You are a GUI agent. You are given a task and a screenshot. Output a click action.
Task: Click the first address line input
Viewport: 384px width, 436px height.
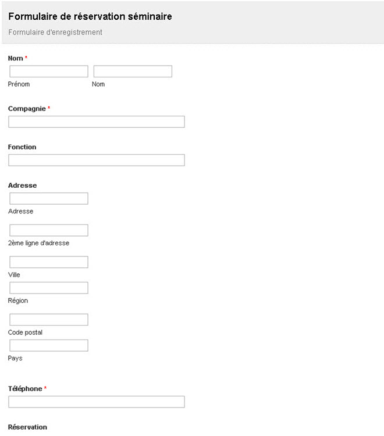48,198
